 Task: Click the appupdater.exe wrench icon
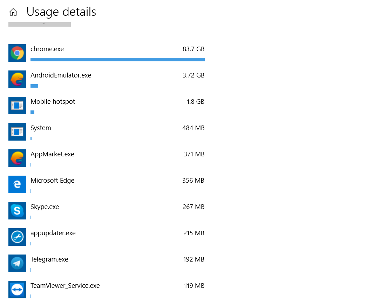17,237
